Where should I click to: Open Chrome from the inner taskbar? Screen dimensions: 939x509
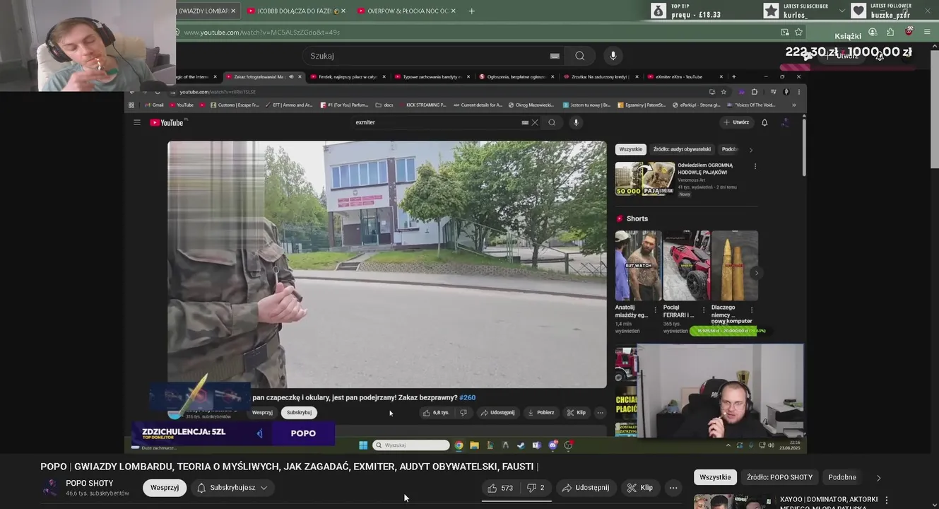(459, 445)
